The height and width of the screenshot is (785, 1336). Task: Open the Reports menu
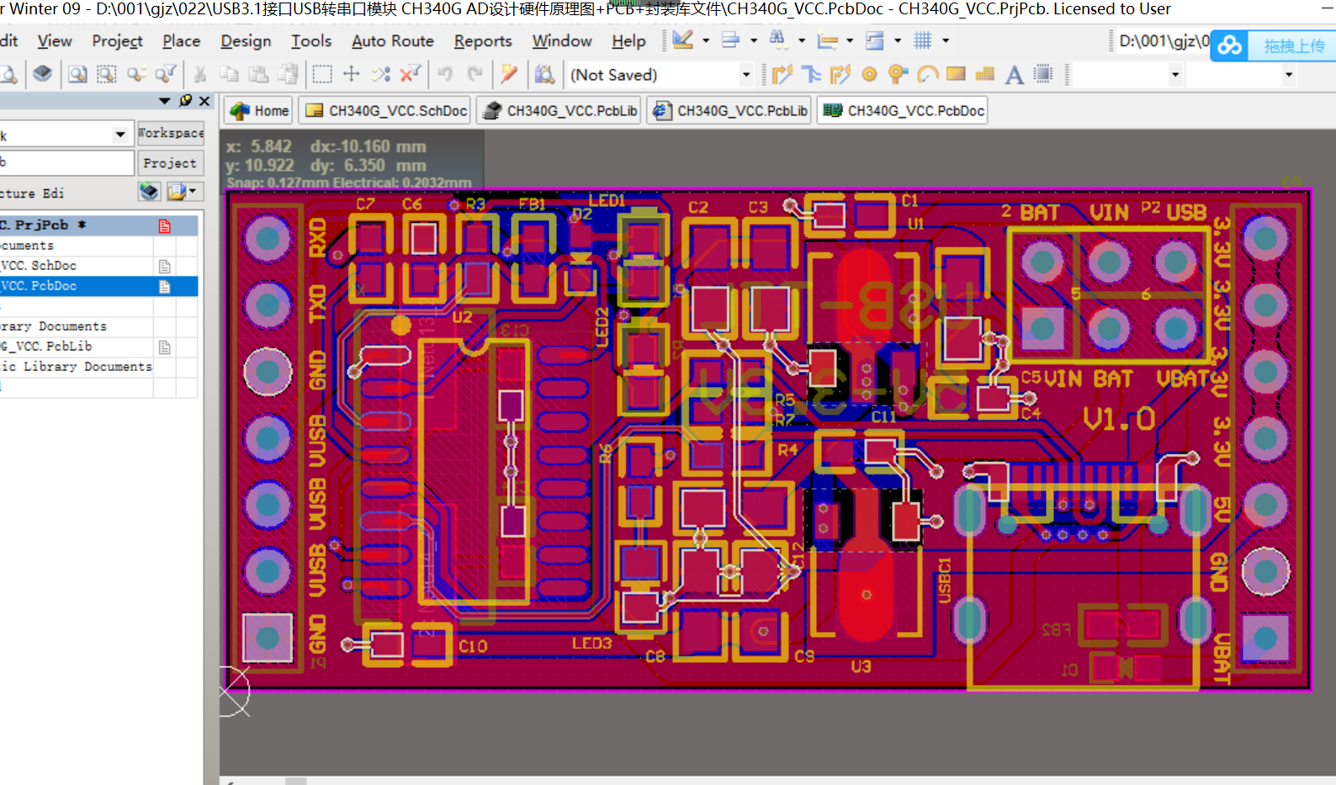[x=483, y=40]
